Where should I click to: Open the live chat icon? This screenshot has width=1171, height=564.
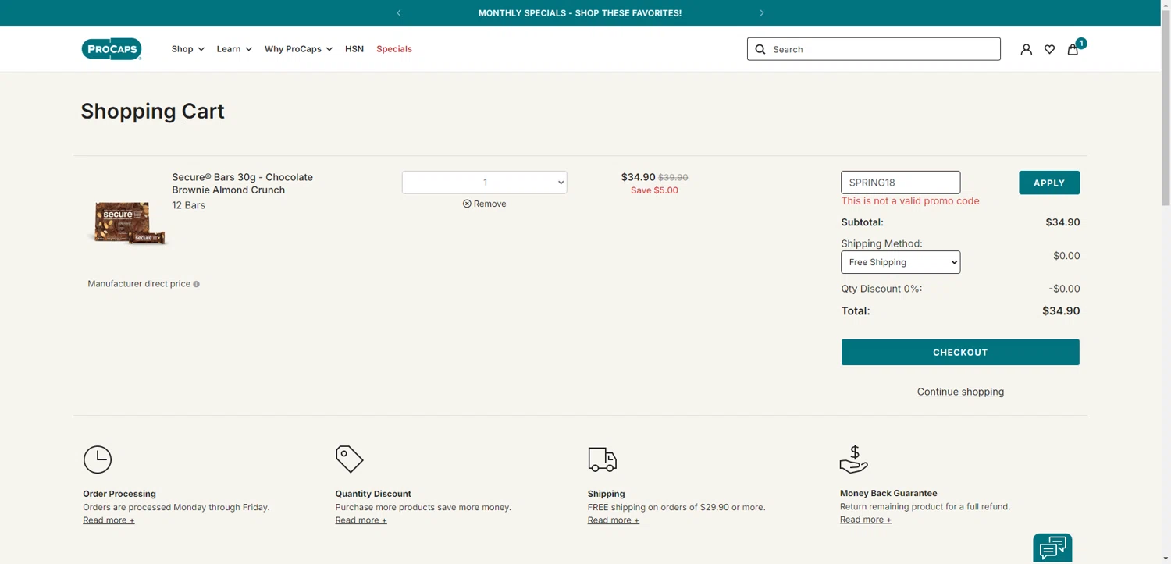[x=1052, y=548]
